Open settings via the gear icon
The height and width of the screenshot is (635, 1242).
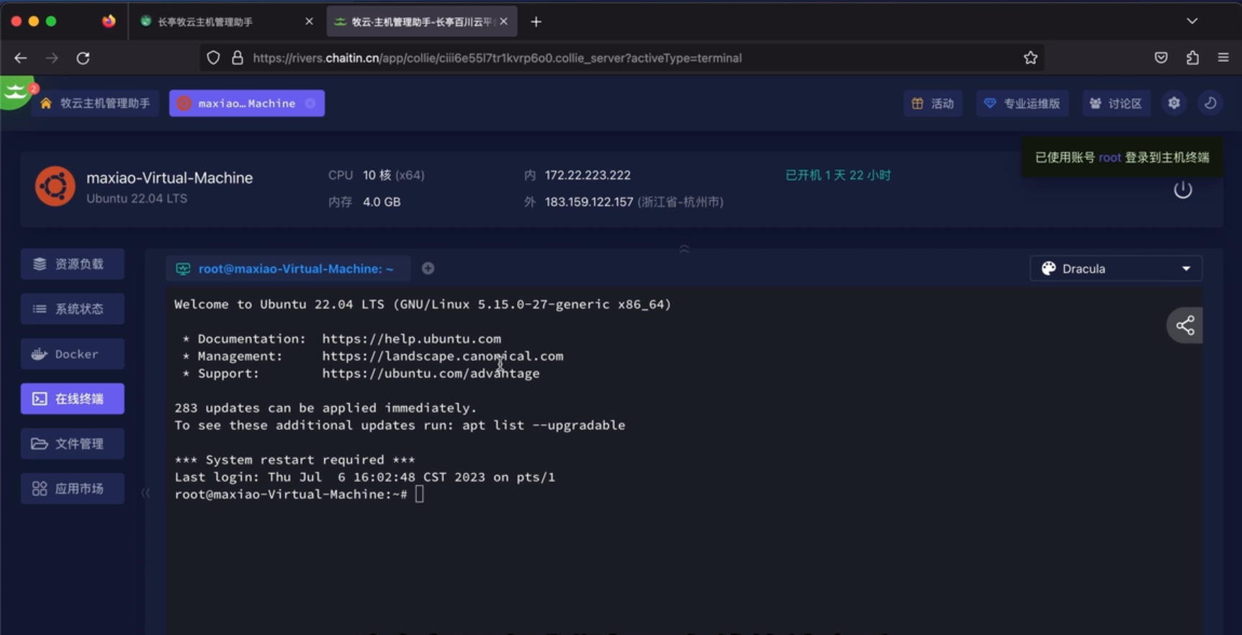[x=1174, y=103]
